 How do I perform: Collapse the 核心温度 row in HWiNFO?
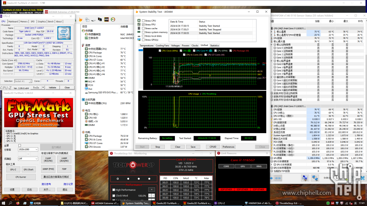(x=272, y=31)
